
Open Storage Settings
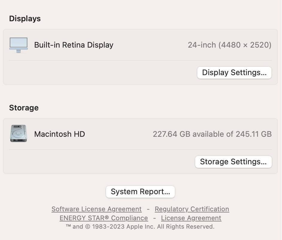[233, 162]
